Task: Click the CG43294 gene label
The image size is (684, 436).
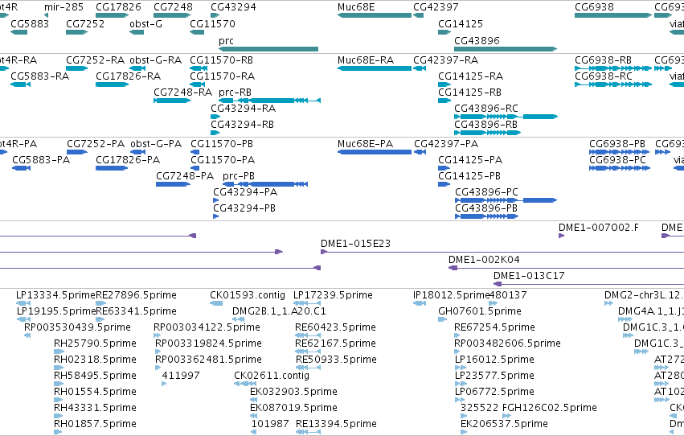Action: (233, 7)
